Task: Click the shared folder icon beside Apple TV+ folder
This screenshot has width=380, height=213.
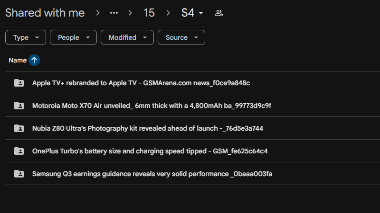Action: tap(19, 83)
